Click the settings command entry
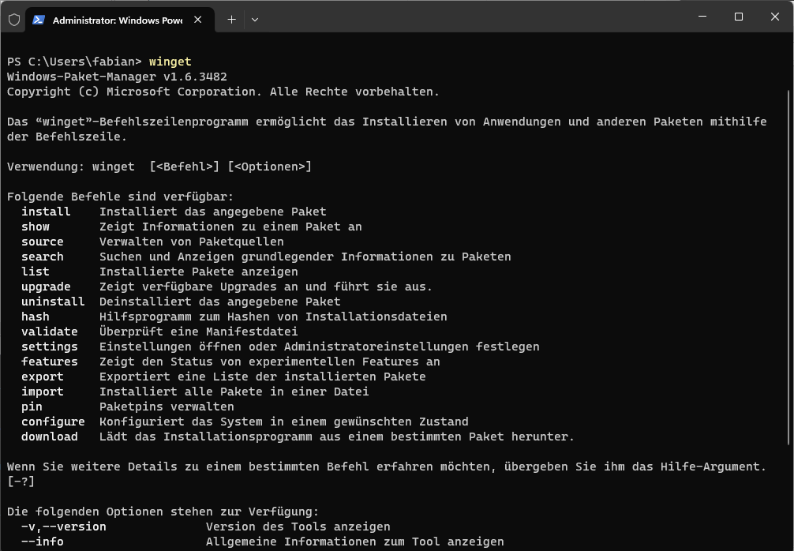The width and height of the screenshot is (794, 551). 49,347
